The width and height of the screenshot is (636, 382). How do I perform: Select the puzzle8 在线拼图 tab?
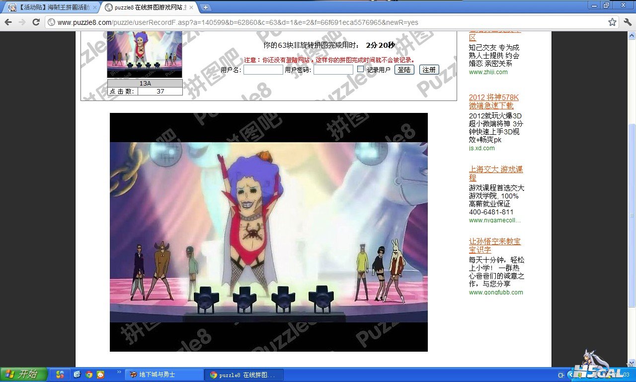[x=147, y=7]
